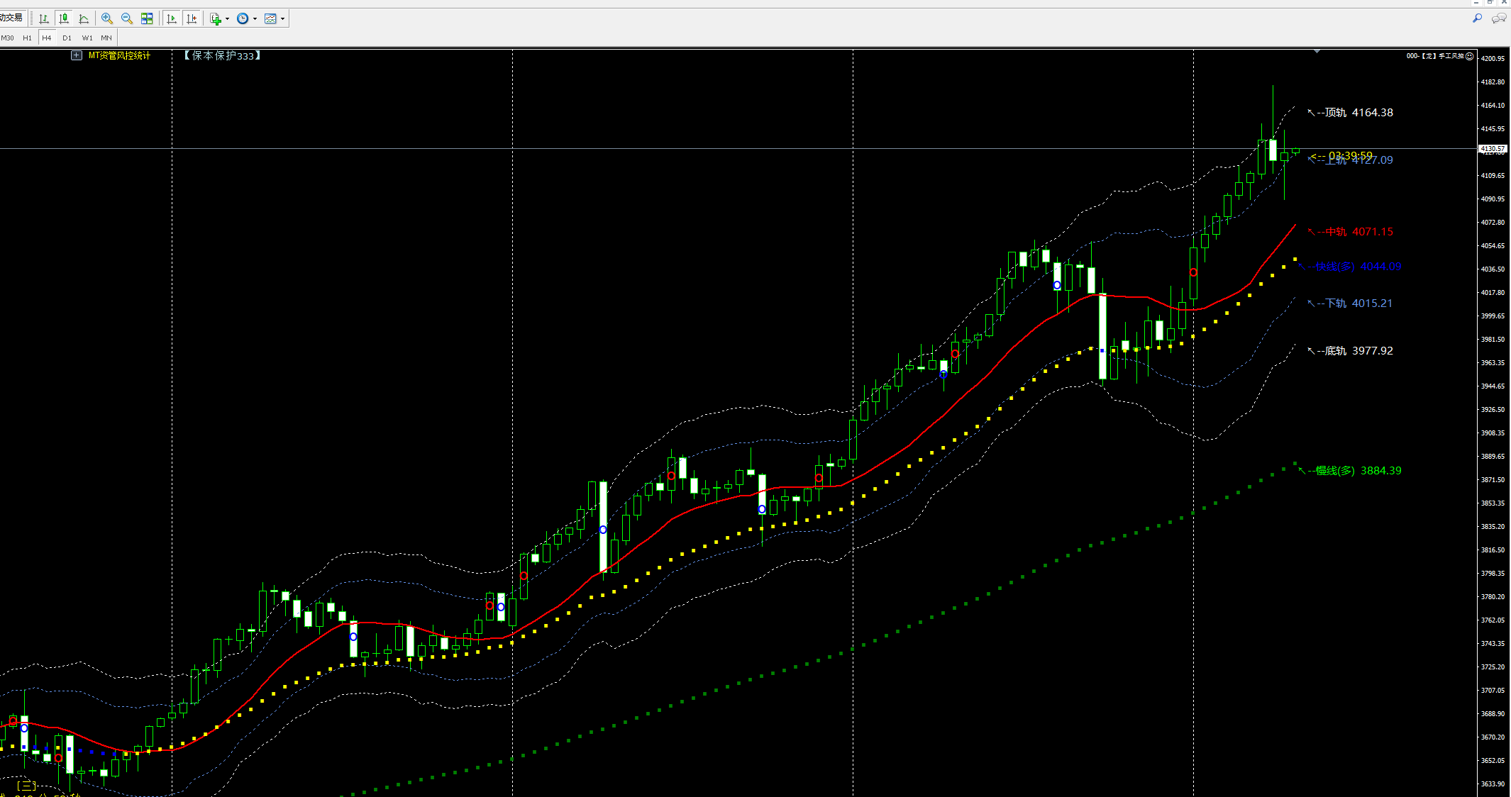Screen dimensions: 1511x797
Task: Select candlestick chart mode
Action: tap(64, 19)
